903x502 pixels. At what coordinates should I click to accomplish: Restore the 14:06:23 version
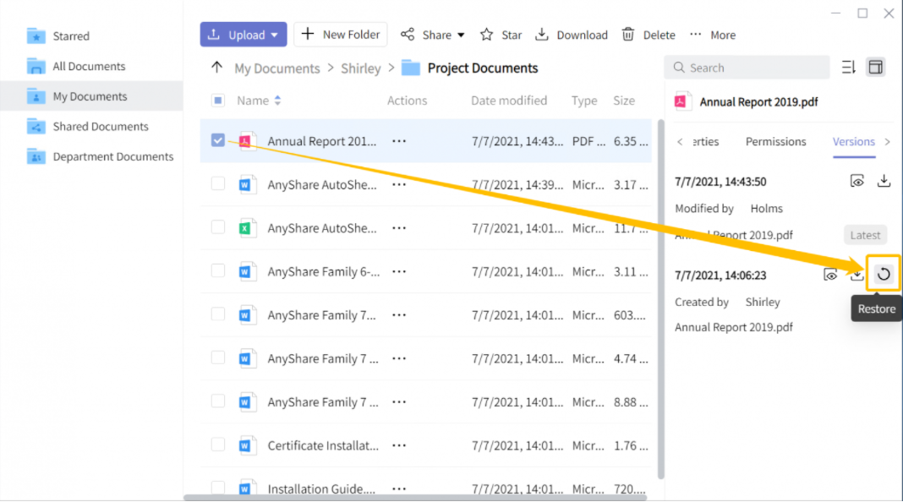coord(884,275)
